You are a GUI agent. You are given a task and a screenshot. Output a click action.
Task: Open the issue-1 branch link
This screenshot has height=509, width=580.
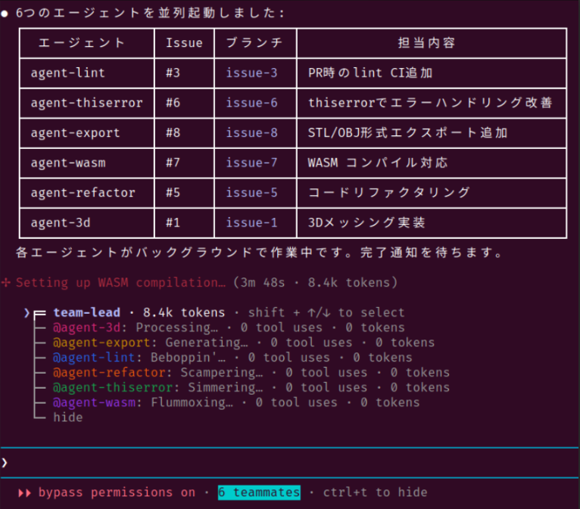(251, 222)
